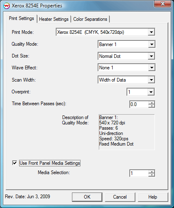Click 'Time Between Passes (sec):' label
Image resolution: width=174 pixels, height=208 pixels.
click(x=39, y=104)
